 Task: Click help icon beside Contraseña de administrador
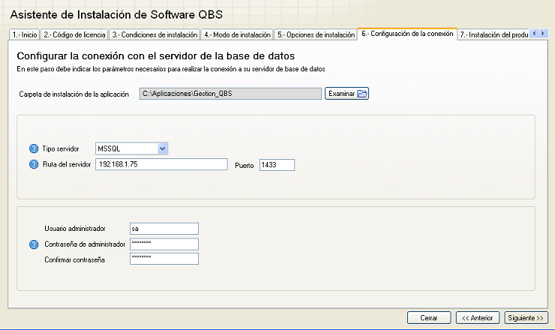33,244
